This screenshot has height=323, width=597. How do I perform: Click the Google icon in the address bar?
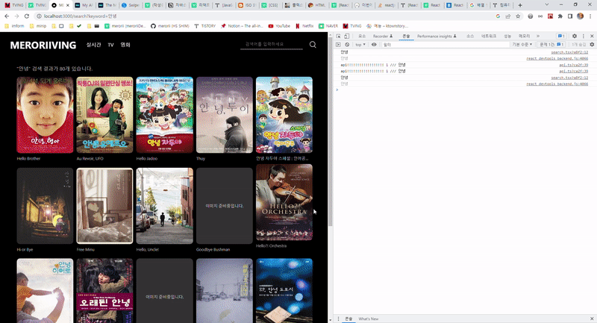coord(498,16)
